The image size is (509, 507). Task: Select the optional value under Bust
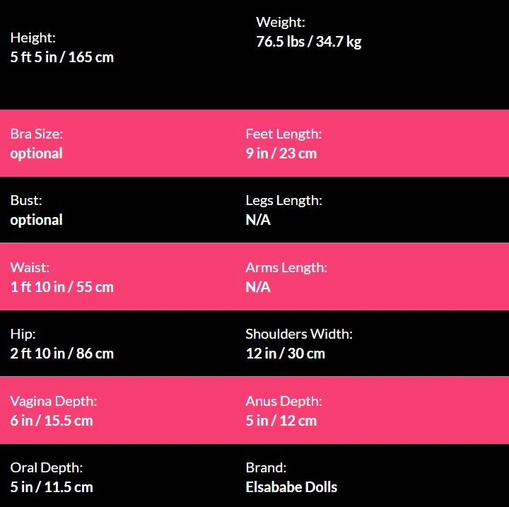[x=37, y=220]
